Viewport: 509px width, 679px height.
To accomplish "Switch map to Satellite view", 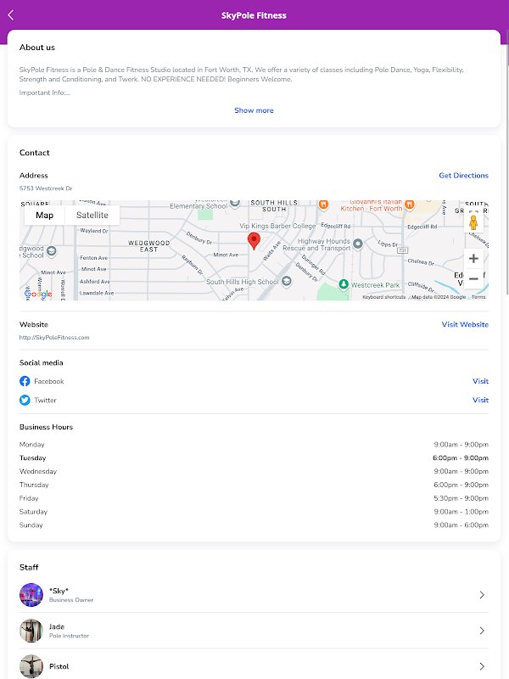I will pos(92,216).
